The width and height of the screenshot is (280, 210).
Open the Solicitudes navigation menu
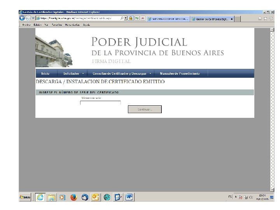(x=71, y=73)
